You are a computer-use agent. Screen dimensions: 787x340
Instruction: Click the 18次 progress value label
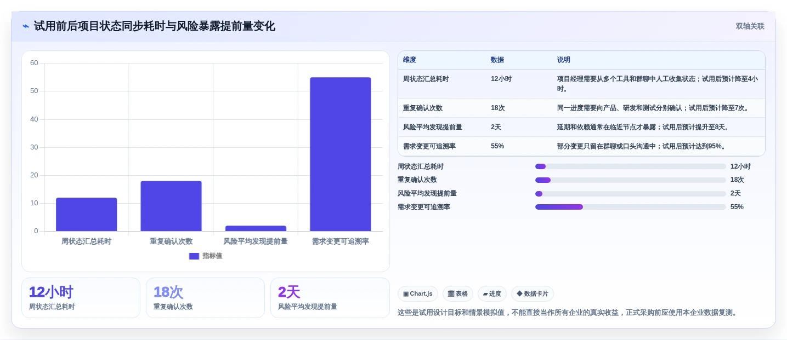click(x=737, y=180)
